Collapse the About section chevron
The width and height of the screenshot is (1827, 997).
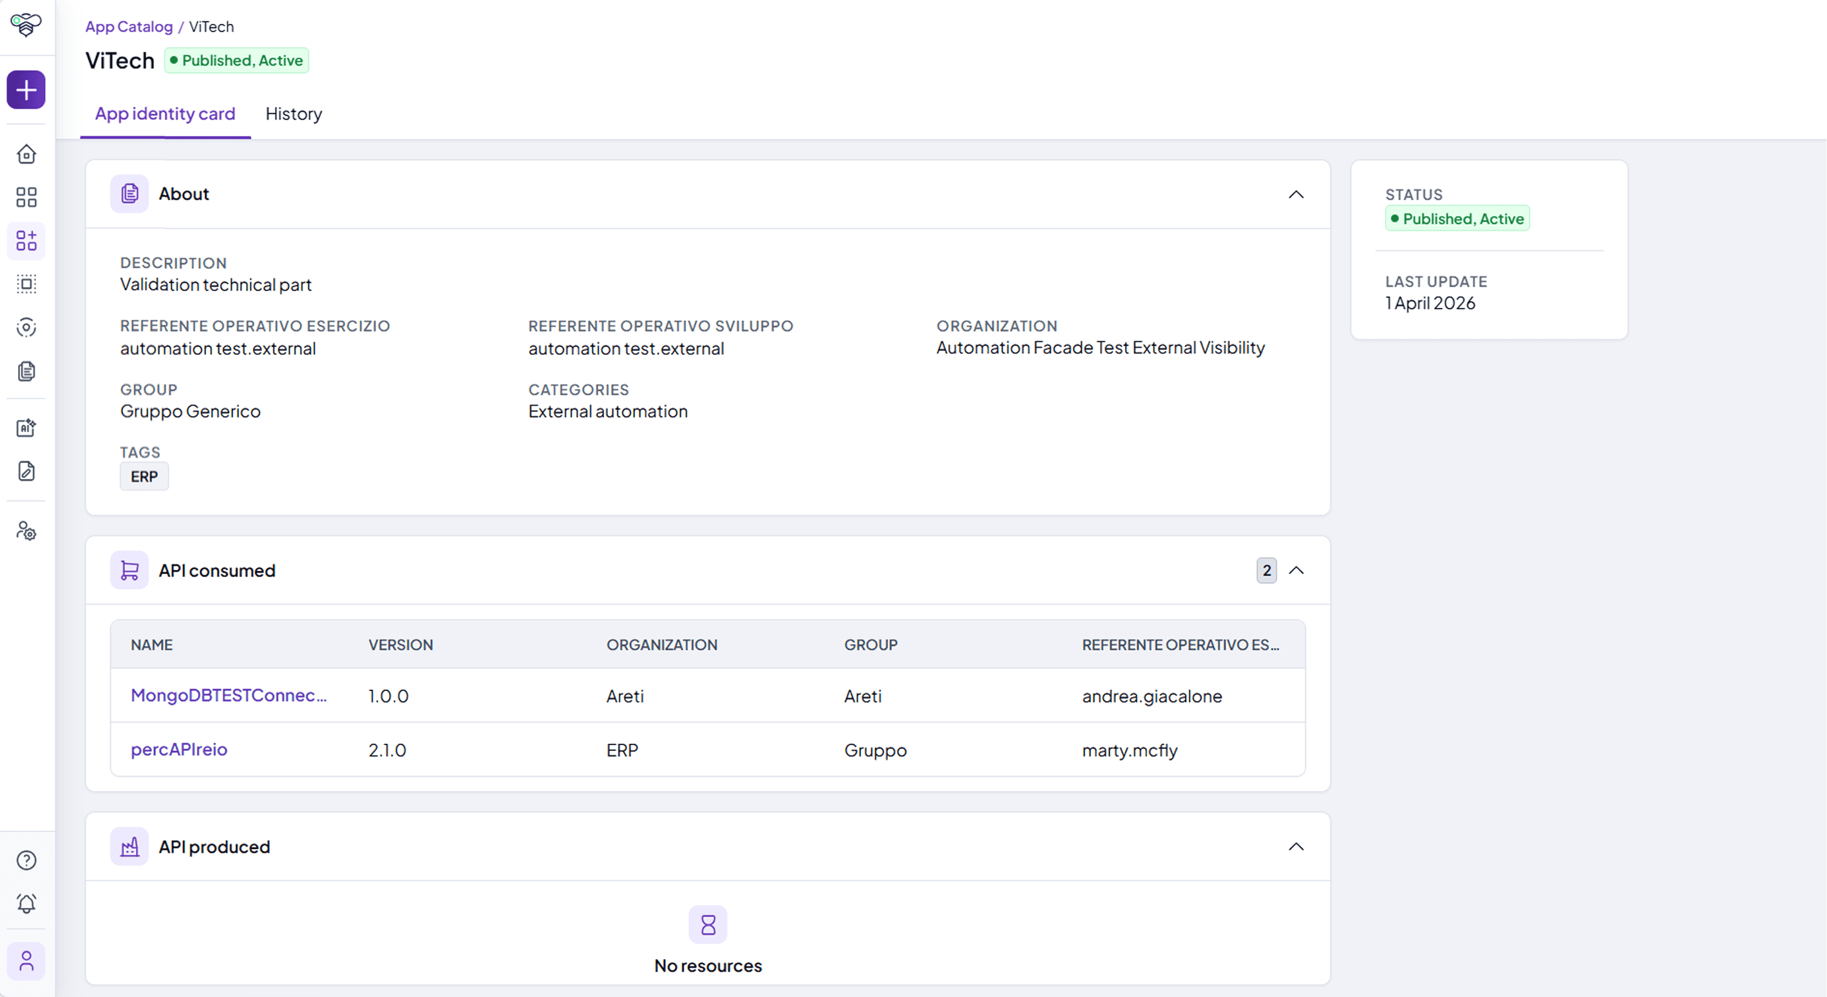1296,195
